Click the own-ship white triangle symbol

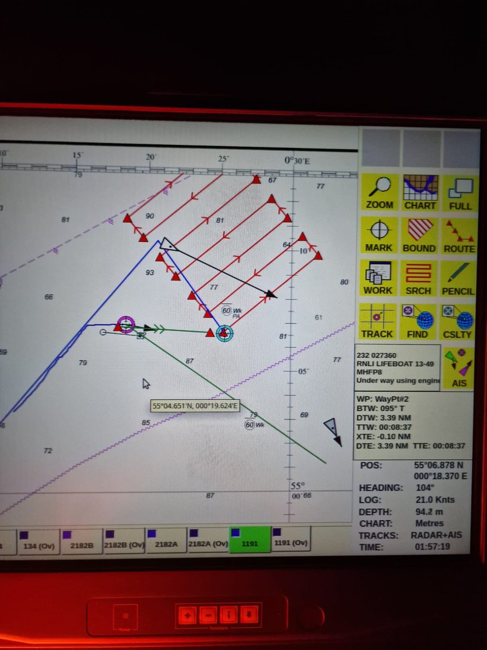click(x=168, y=245)
